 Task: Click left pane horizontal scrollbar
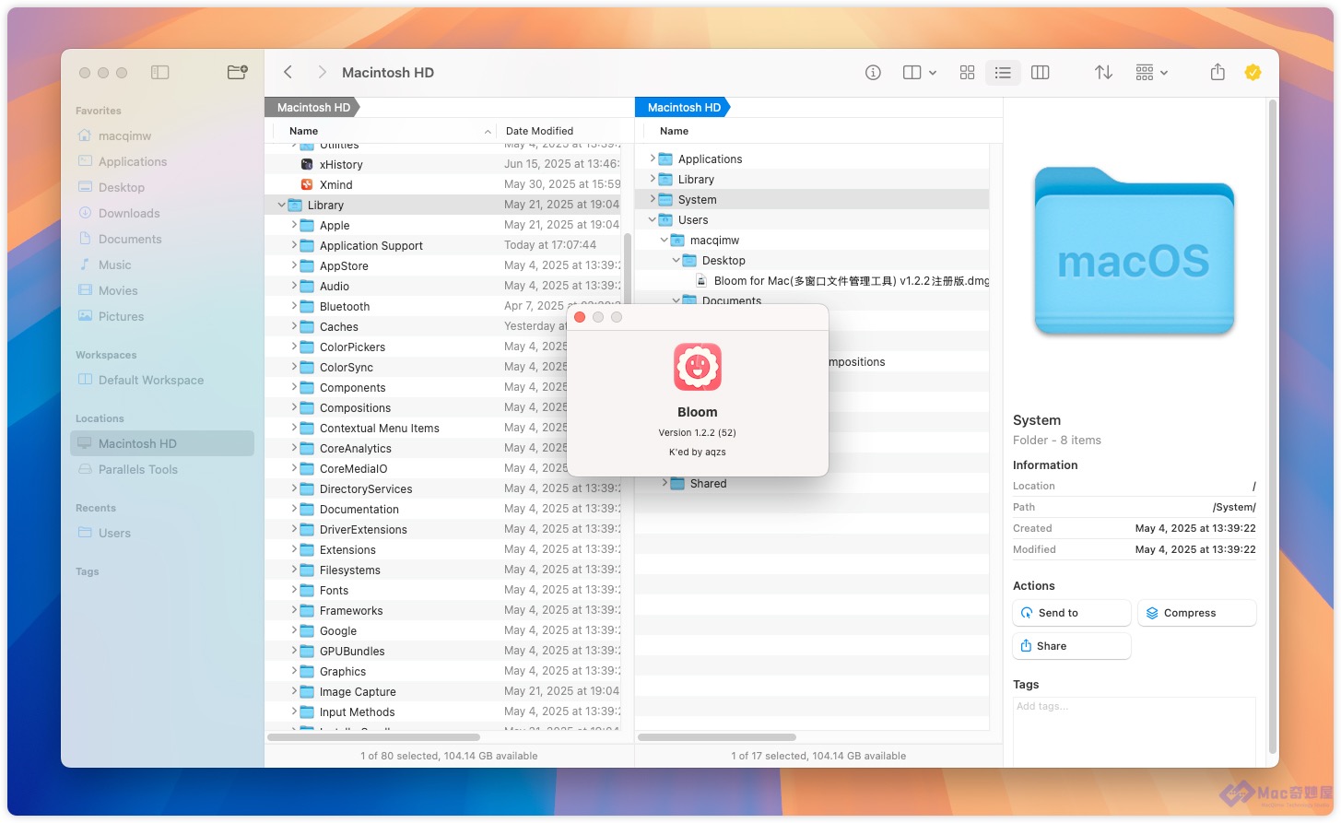point(373,737)
